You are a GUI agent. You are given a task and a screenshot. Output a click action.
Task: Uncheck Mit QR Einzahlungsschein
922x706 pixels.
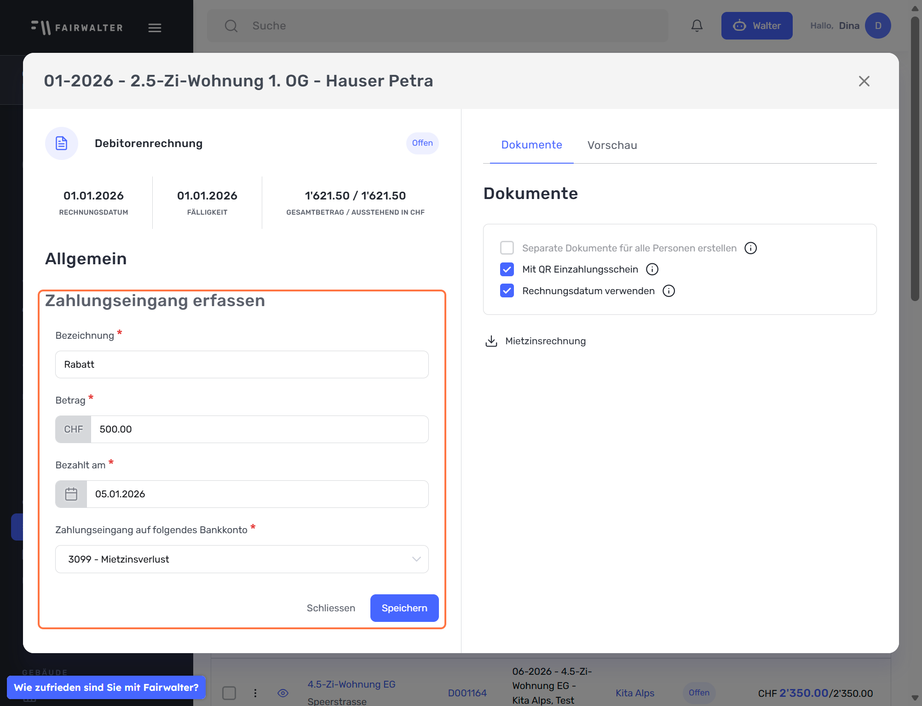coord(507,269)
